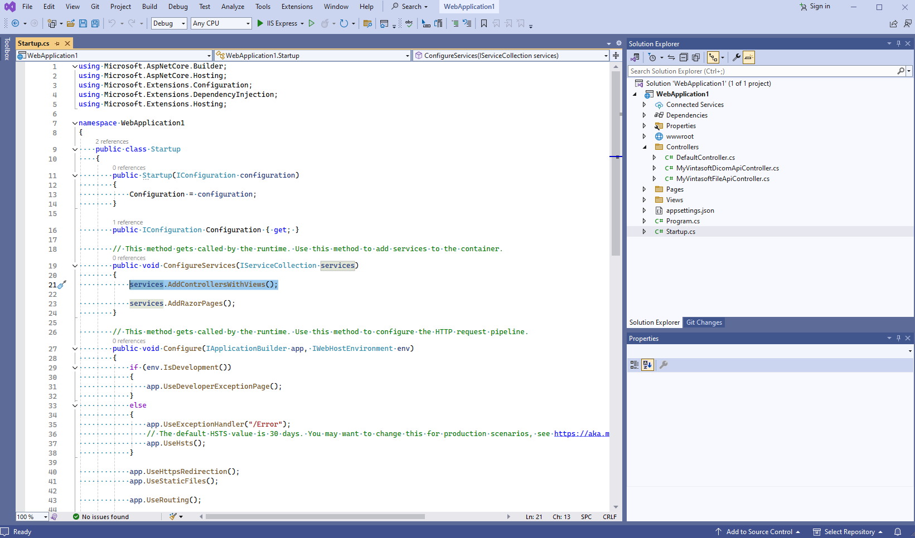This screenshot has width=915, height=538.
Task: Click Sync with Active Document icon
Action: 671,57
